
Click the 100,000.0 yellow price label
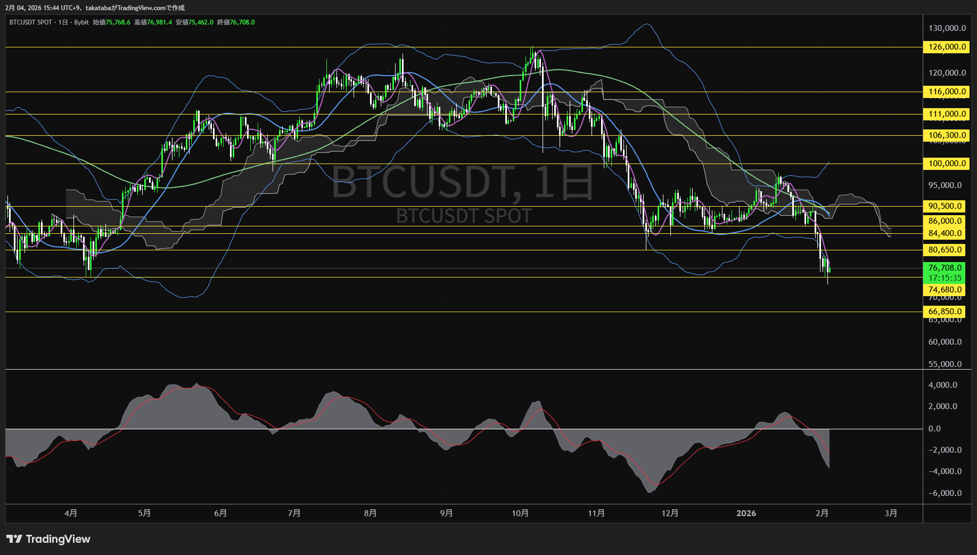[x=947, y=164]
